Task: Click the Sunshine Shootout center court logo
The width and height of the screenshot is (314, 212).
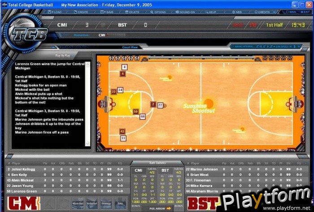Action: (200, 106)
